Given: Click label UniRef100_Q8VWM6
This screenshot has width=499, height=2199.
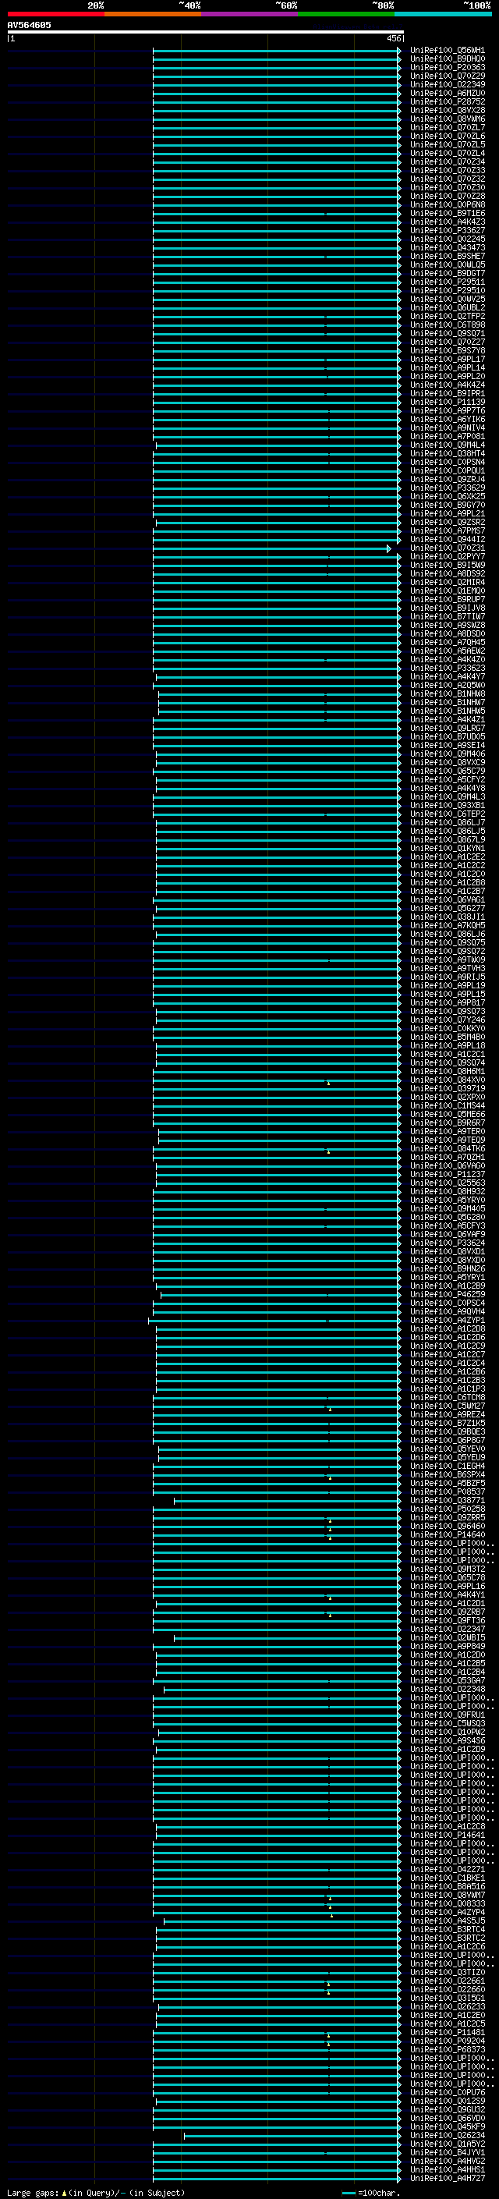Looking at the screenshot, I should [448, 119].
